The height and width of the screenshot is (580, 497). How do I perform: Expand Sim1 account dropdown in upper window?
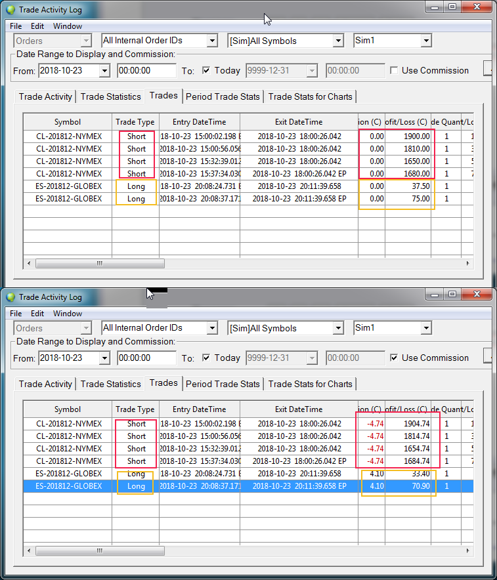point(426,41)
